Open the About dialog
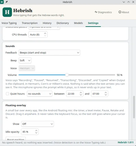 click(124, 12)
